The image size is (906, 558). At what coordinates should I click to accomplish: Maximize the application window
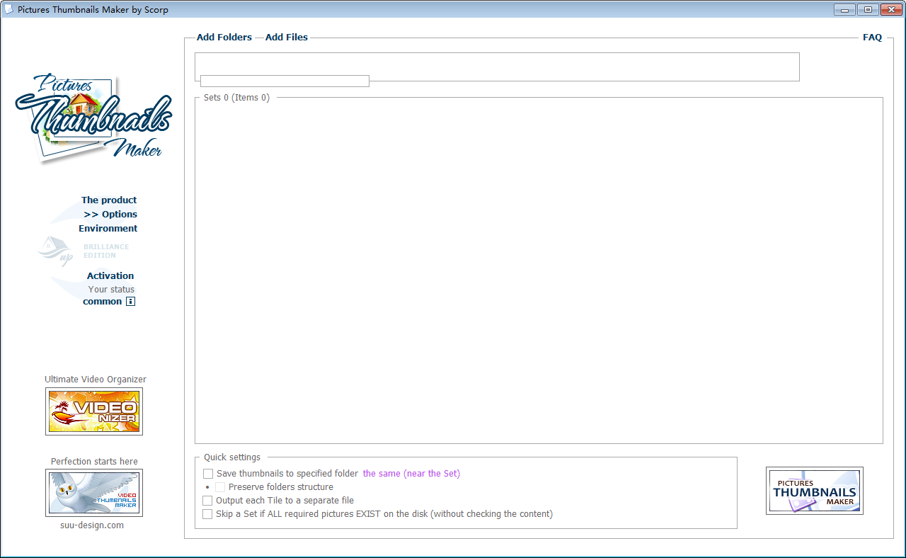(868, 9)
